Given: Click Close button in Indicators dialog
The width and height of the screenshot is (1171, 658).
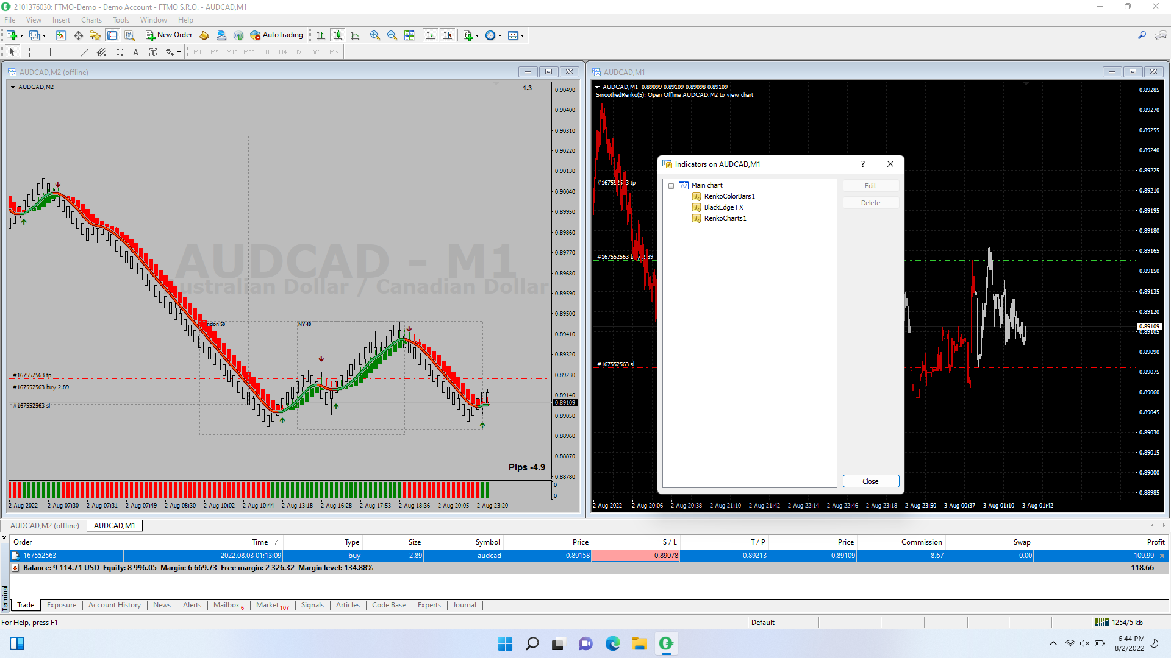Looking at the screenshot, I should pos(870,481).
